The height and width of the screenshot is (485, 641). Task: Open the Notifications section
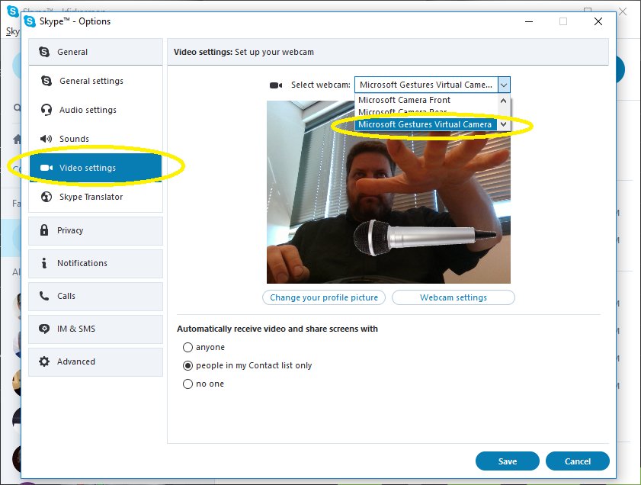pyautogui.click(x=96, y=263)
